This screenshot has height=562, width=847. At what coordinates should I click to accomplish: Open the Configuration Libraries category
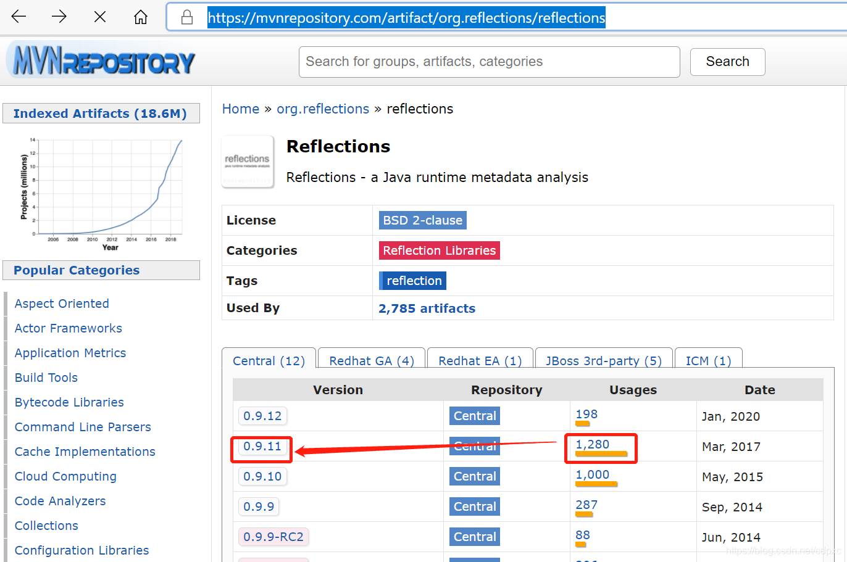coord(81,550)
